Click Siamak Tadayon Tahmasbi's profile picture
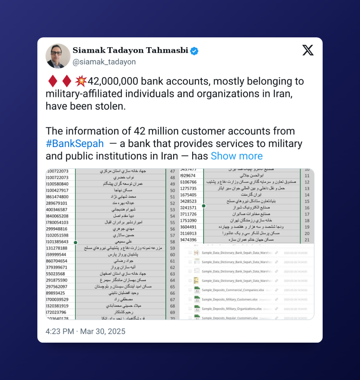This screenshot has width=360, height=380. pyautogui.click(x=58, y=55)
